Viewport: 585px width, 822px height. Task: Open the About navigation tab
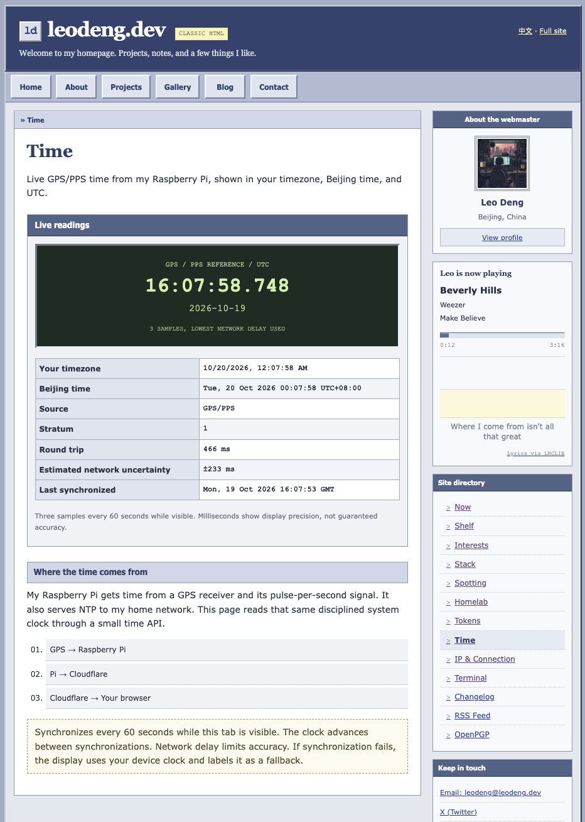77,87
